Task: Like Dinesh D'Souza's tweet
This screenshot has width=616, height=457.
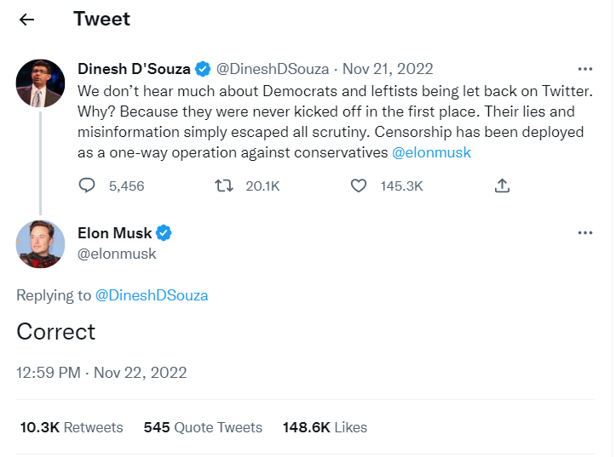Action: (x=359, y=186)
